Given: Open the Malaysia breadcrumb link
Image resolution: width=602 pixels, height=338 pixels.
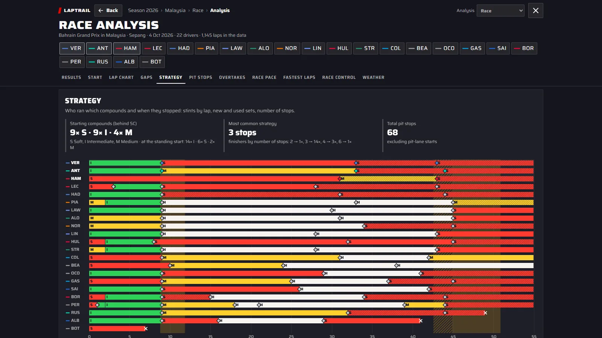Looking at the screenshot, I should point(175,11).
